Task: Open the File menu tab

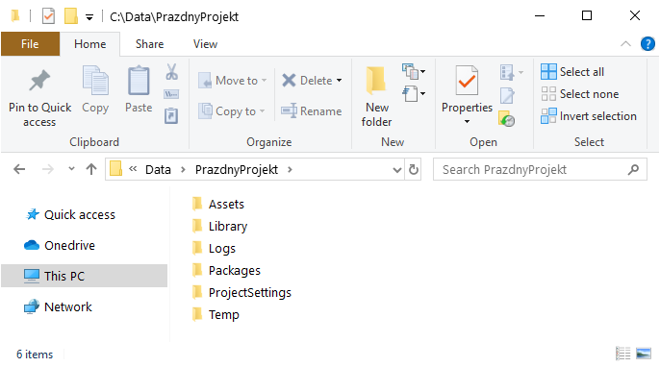Action: pyautogui.click(x=30, y=44)
